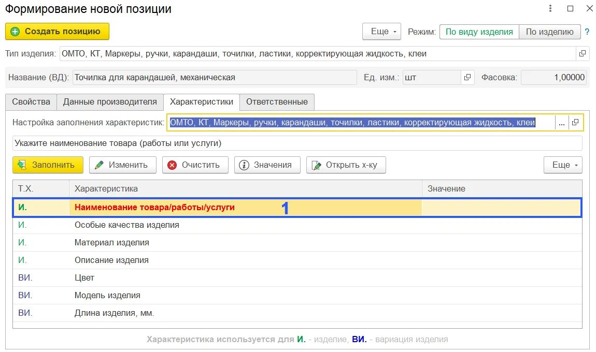Click the Характеристика column header
The width and height of the screenshot is (596, 352).
(246, 189)
